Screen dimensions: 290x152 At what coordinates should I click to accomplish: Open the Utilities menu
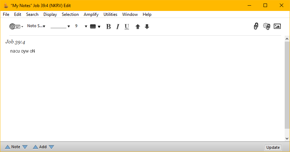[110, 14]
